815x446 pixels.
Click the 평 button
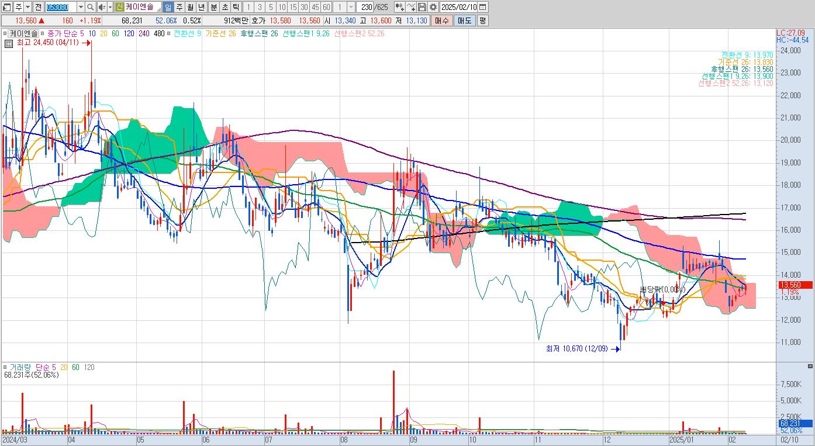click(x=482, y=20)
